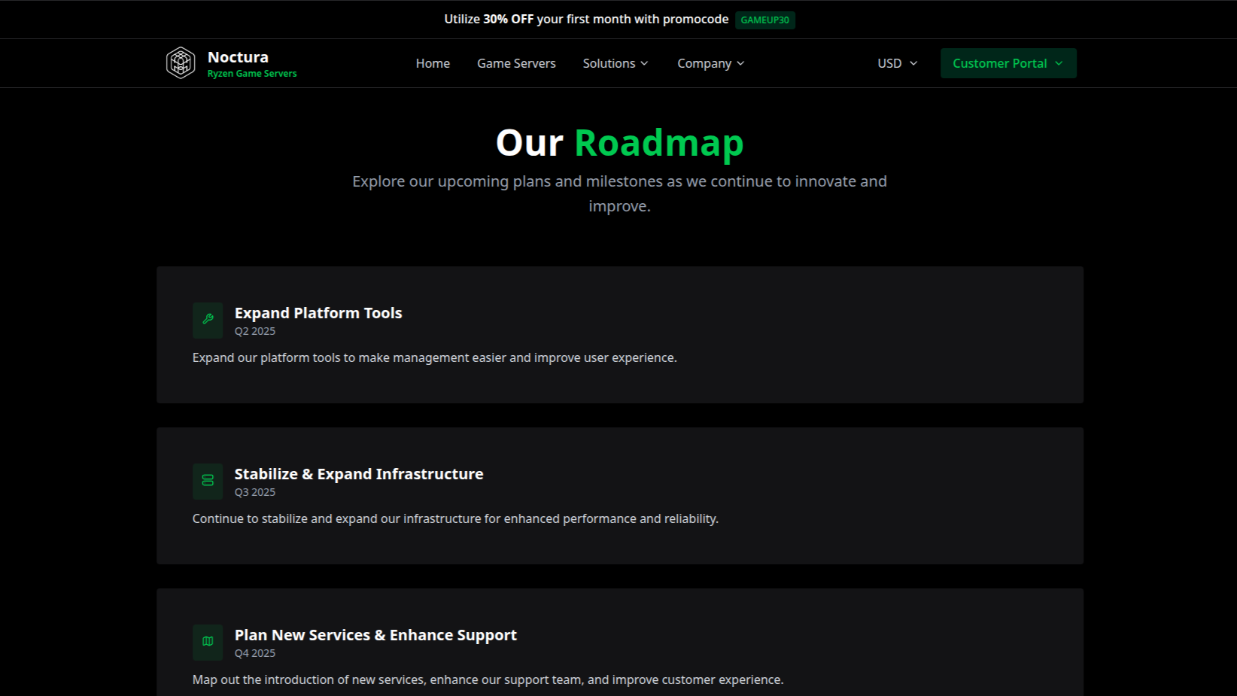
Task: Click the chevron arrow next to Solutions
Action: [644, 64]
